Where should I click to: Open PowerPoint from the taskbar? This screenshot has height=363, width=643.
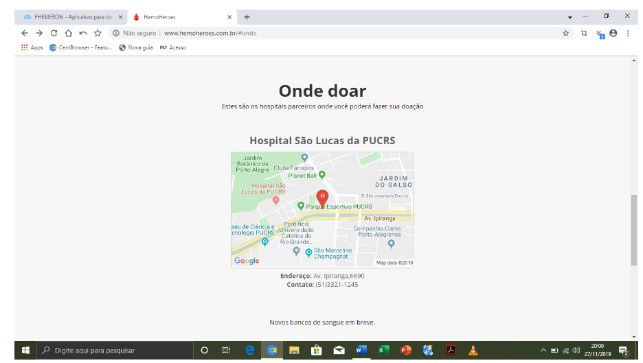tap(406, 350)
